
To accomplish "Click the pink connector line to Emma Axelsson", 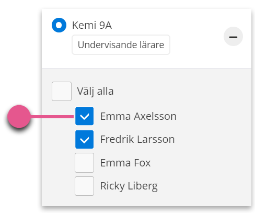I will point(52,117).
